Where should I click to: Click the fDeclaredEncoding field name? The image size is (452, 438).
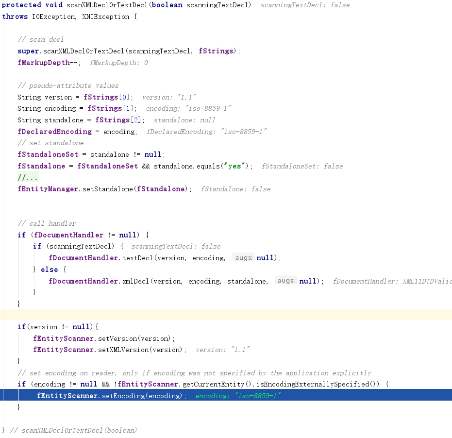point(54,132)
